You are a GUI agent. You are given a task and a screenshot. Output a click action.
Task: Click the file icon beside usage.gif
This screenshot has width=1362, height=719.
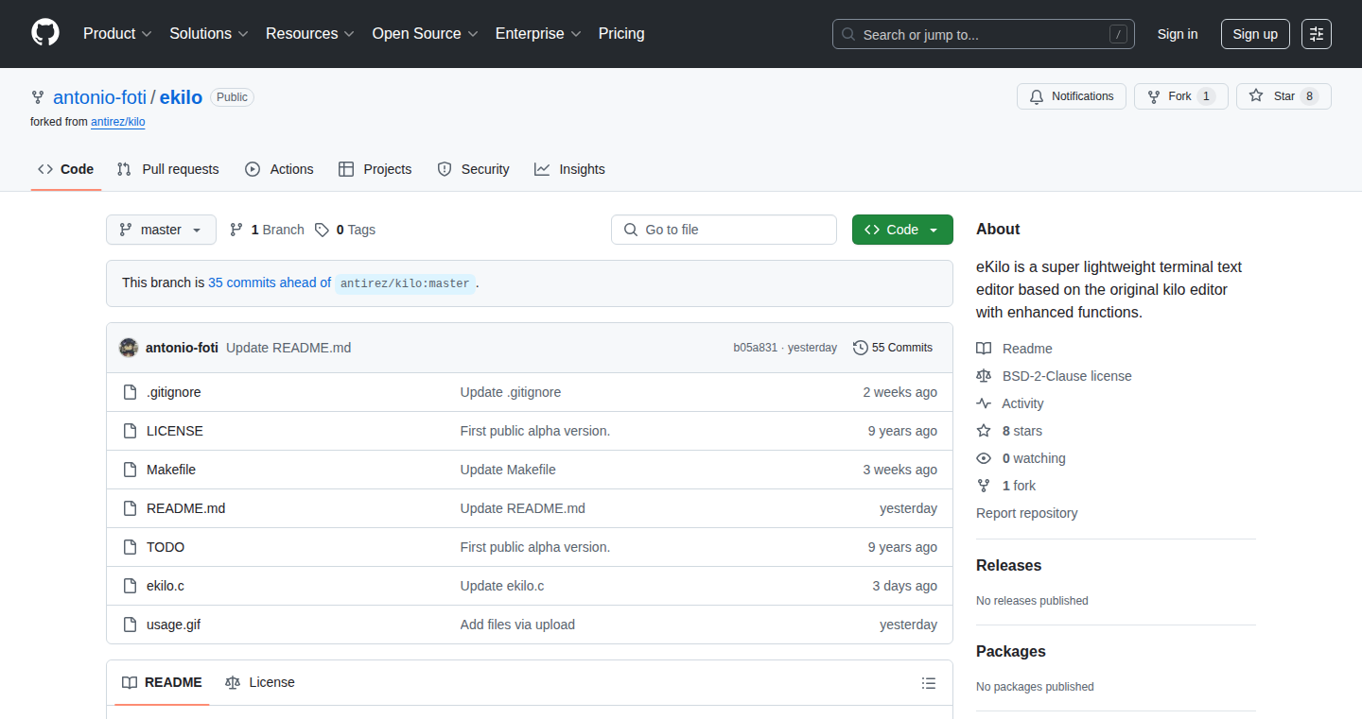[130, 625]
